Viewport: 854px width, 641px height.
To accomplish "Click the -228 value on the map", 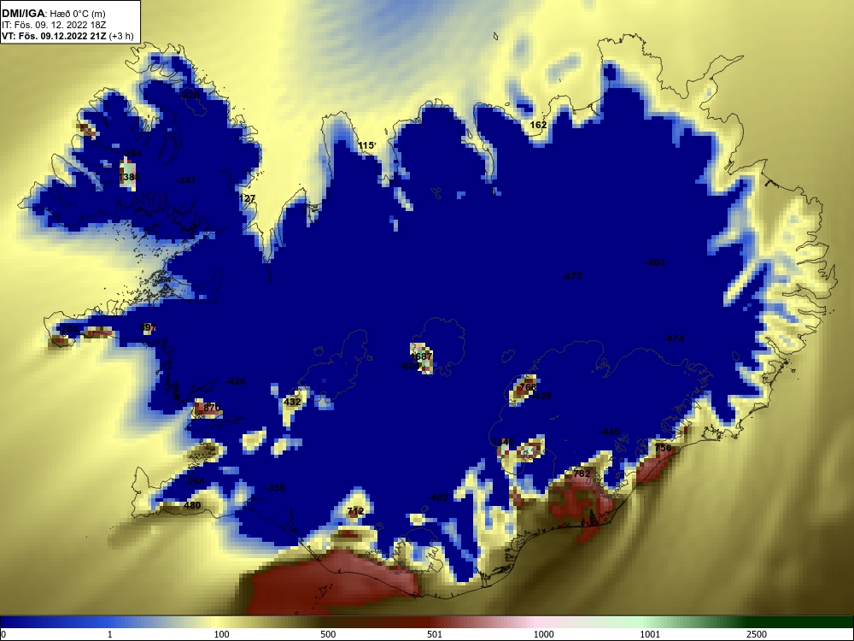I will (190, 96).
